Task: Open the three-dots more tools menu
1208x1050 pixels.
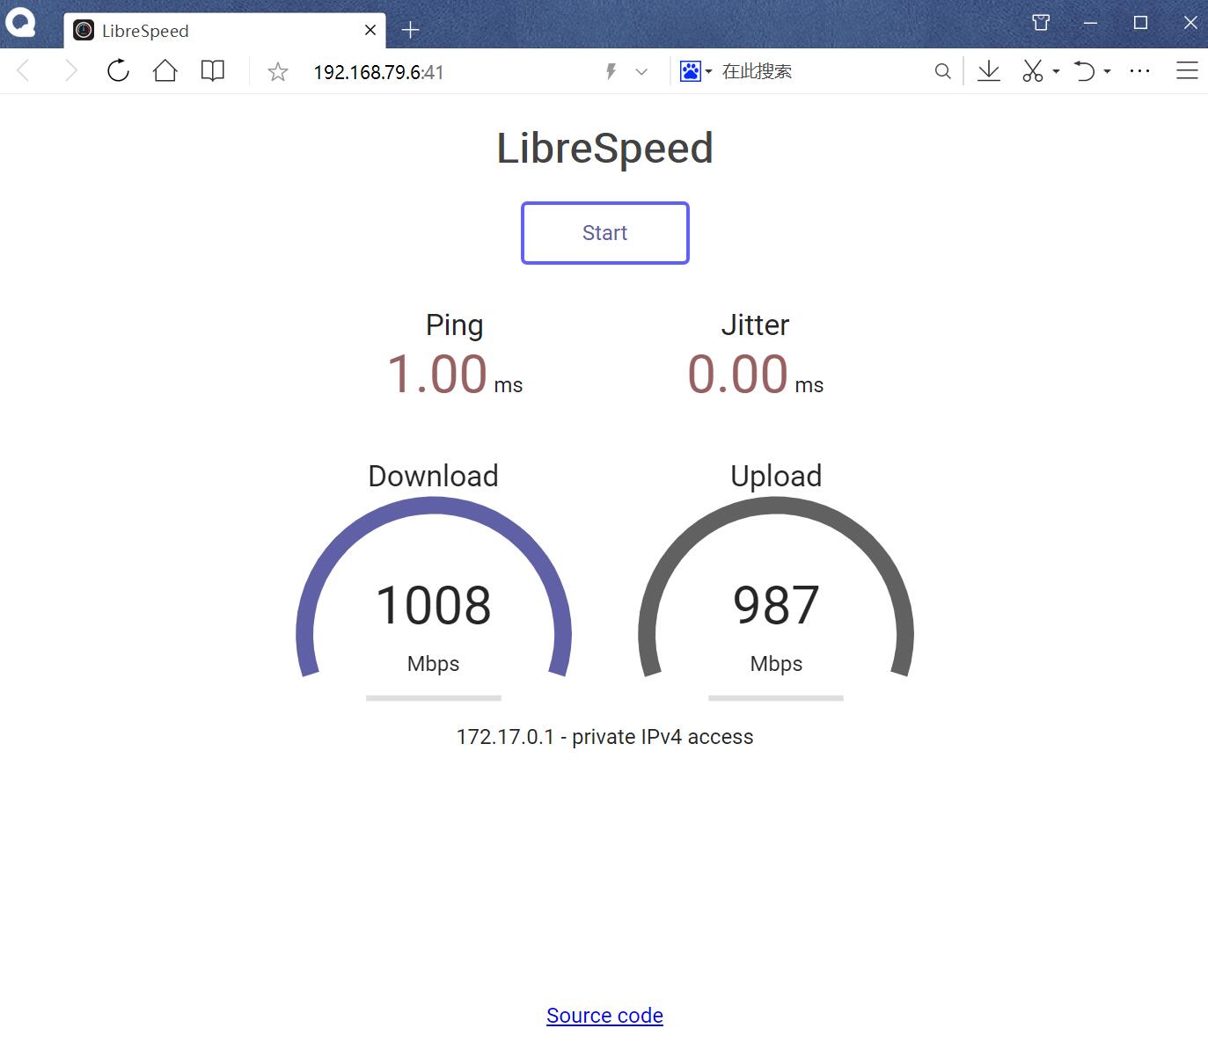Action: coord(1139,71)
